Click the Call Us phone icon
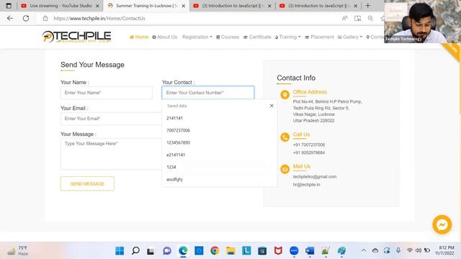Viewport: 461px width, 259px height. (x=285, y=137)
